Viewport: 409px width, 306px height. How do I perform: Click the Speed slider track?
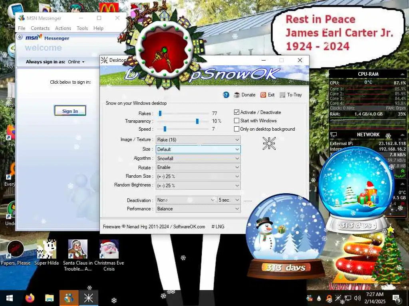(x=184, y=129)
